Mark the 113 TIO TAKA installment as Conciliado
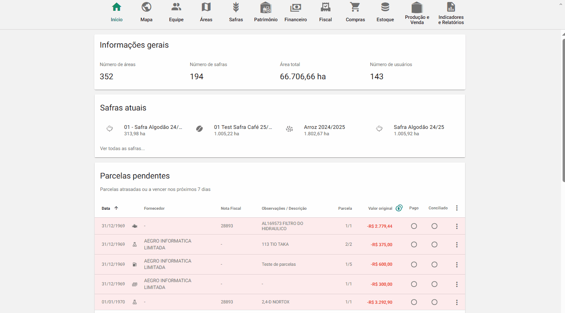Image resolution: width=565 pixels, height=313 pixels. point(434,245)
